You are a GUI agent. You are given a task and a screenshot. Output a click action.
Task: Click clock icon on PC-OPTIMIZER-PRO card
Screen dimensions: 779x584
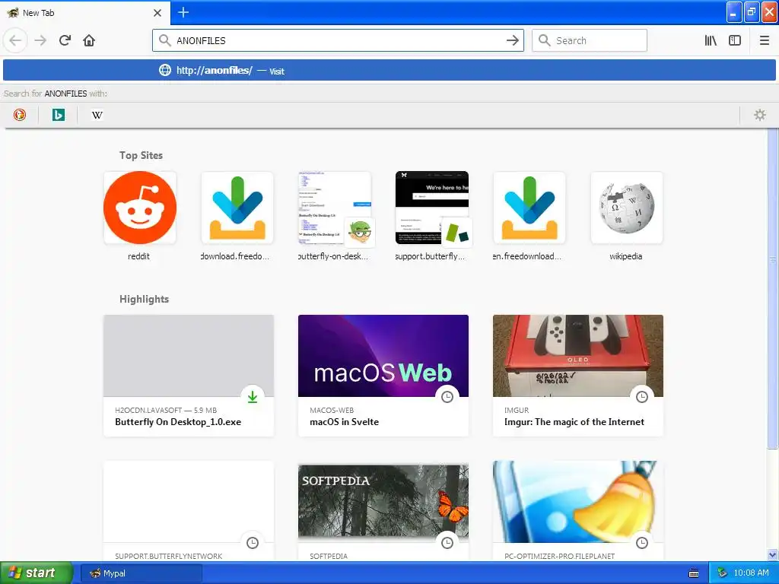click(x=642, y=543)
